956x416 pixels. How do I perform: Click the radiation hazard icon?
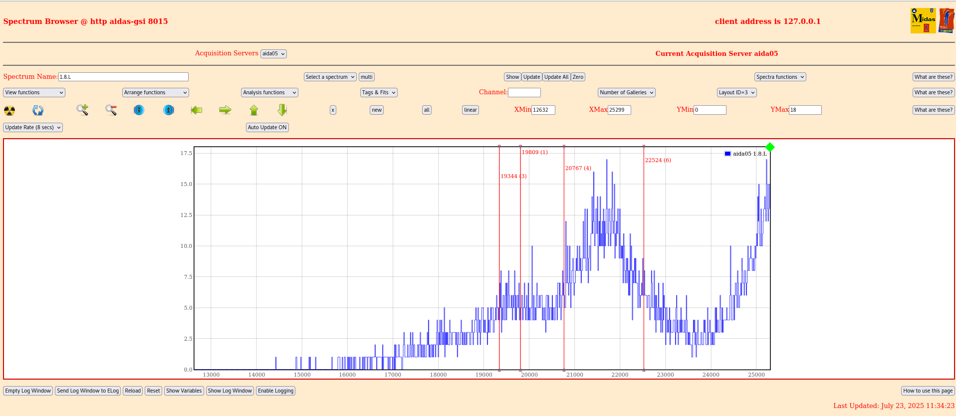pos(9,110)
